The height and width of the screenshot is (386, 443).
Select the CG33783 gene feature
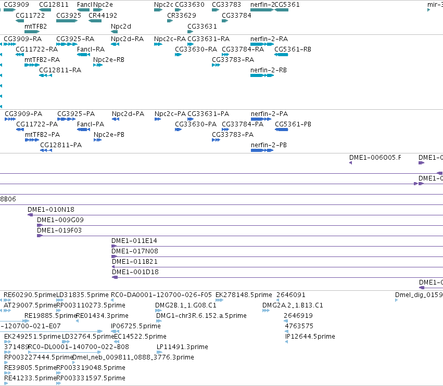click(216, 10)
